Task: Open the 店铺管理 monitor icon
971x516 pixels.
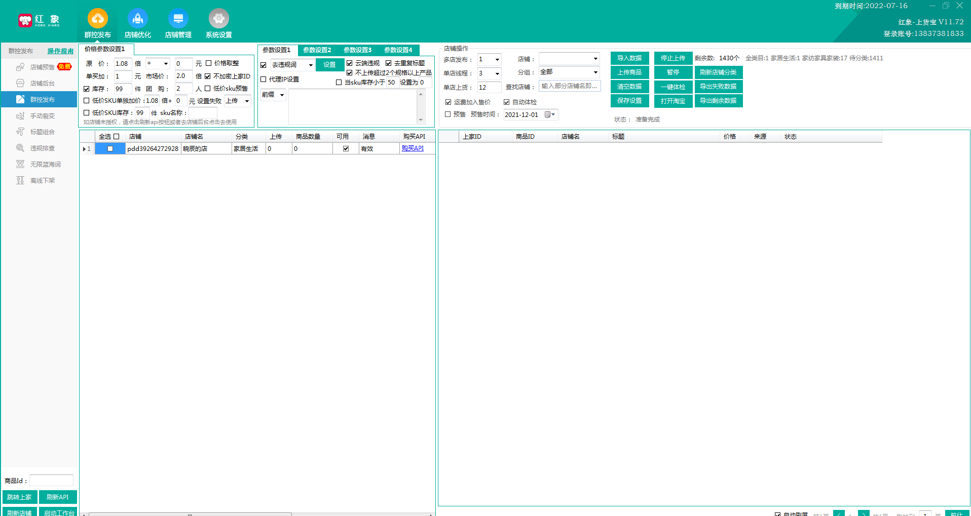Action: pyautogui.click(x=178, y=19)
